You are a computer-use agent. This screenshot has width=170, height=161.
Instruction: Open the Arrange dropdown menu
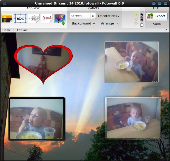(x=110, y=23)
